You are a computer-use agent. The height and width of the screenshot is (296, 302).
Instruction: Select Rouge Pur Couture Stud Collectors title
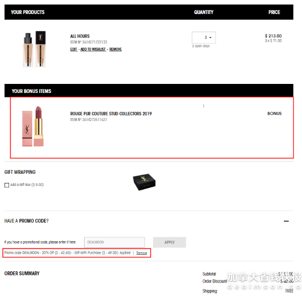pos(111,114)
